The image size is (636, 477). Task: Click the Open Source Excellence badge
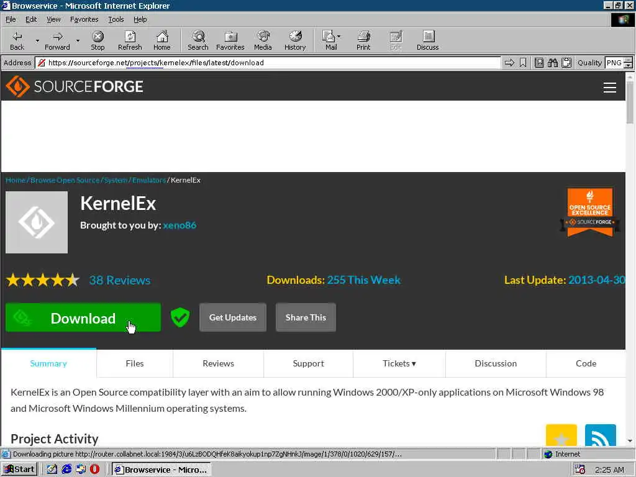pyautogui.click(x=590, y=212)
